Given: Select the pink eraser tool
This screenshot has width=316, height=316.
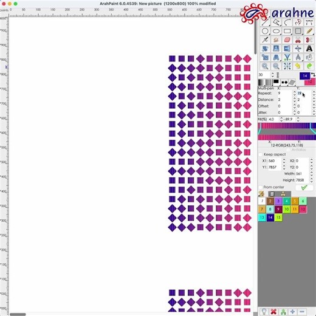Looking at the screenshot, I should pos(287,40).
